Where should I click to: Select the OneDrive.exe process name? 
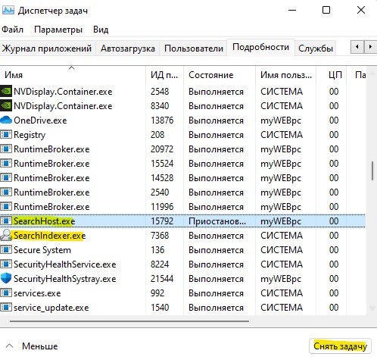coord(40,120)
